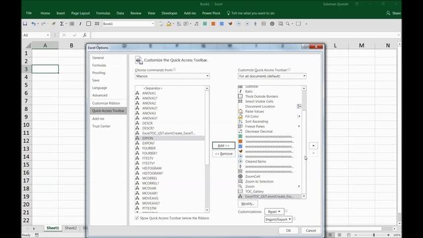This screenshot has height=238, width=423.
Task: Click the ZoomCell target icon in toolbar
Action: pyautogui.click(x=272, y=24)
